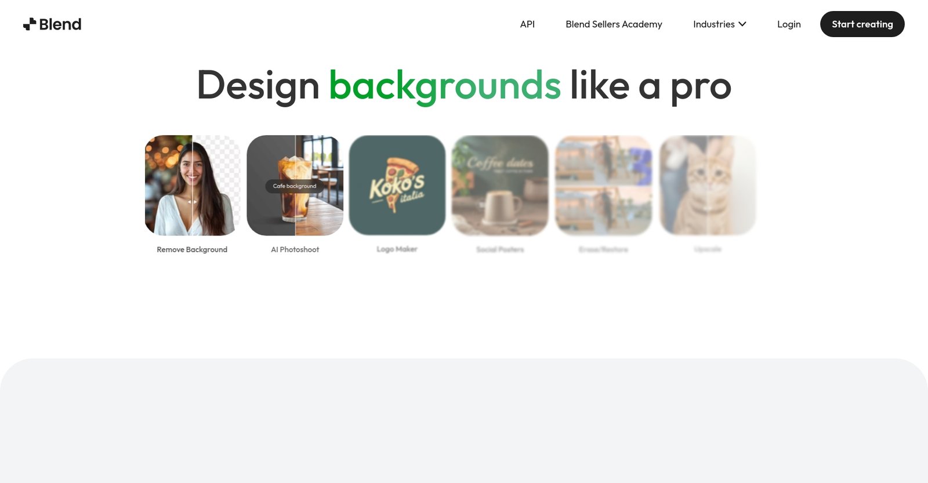Open the Erase/Restore beach photos tile
Image resolution: width=928 pixels, height=483 pixels.
point(603,186)
